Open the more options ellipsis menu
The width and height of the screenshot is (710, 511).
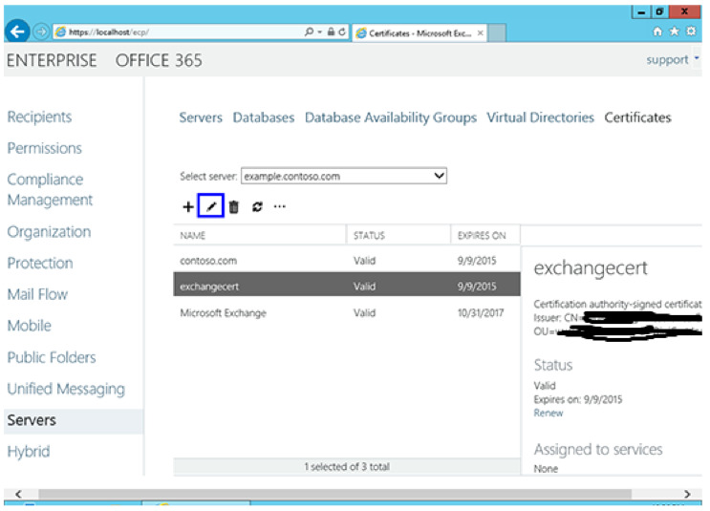click(x=280, y=207)
